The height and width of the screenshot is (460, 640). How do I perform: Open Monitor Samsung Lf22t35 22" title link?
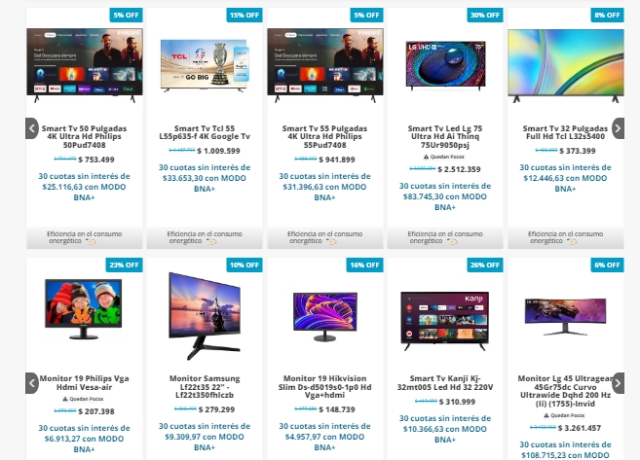(205, 387)
